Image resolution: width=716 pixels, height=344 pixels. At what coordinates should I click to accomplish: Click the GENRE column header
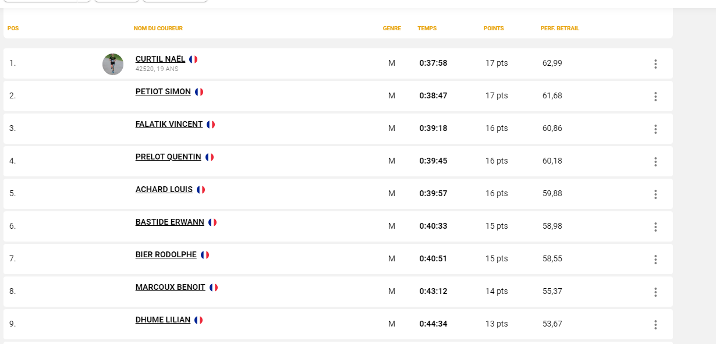[x=392, y=29]
